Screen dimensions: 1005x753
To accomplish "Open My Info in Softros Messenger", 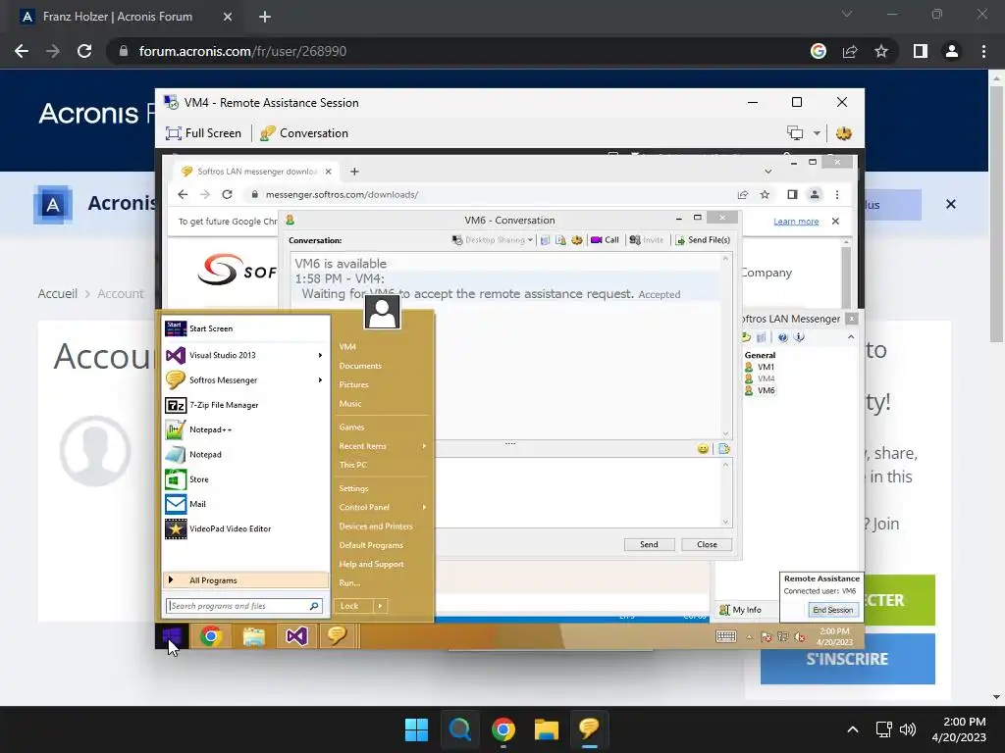I will coord(740,610).
